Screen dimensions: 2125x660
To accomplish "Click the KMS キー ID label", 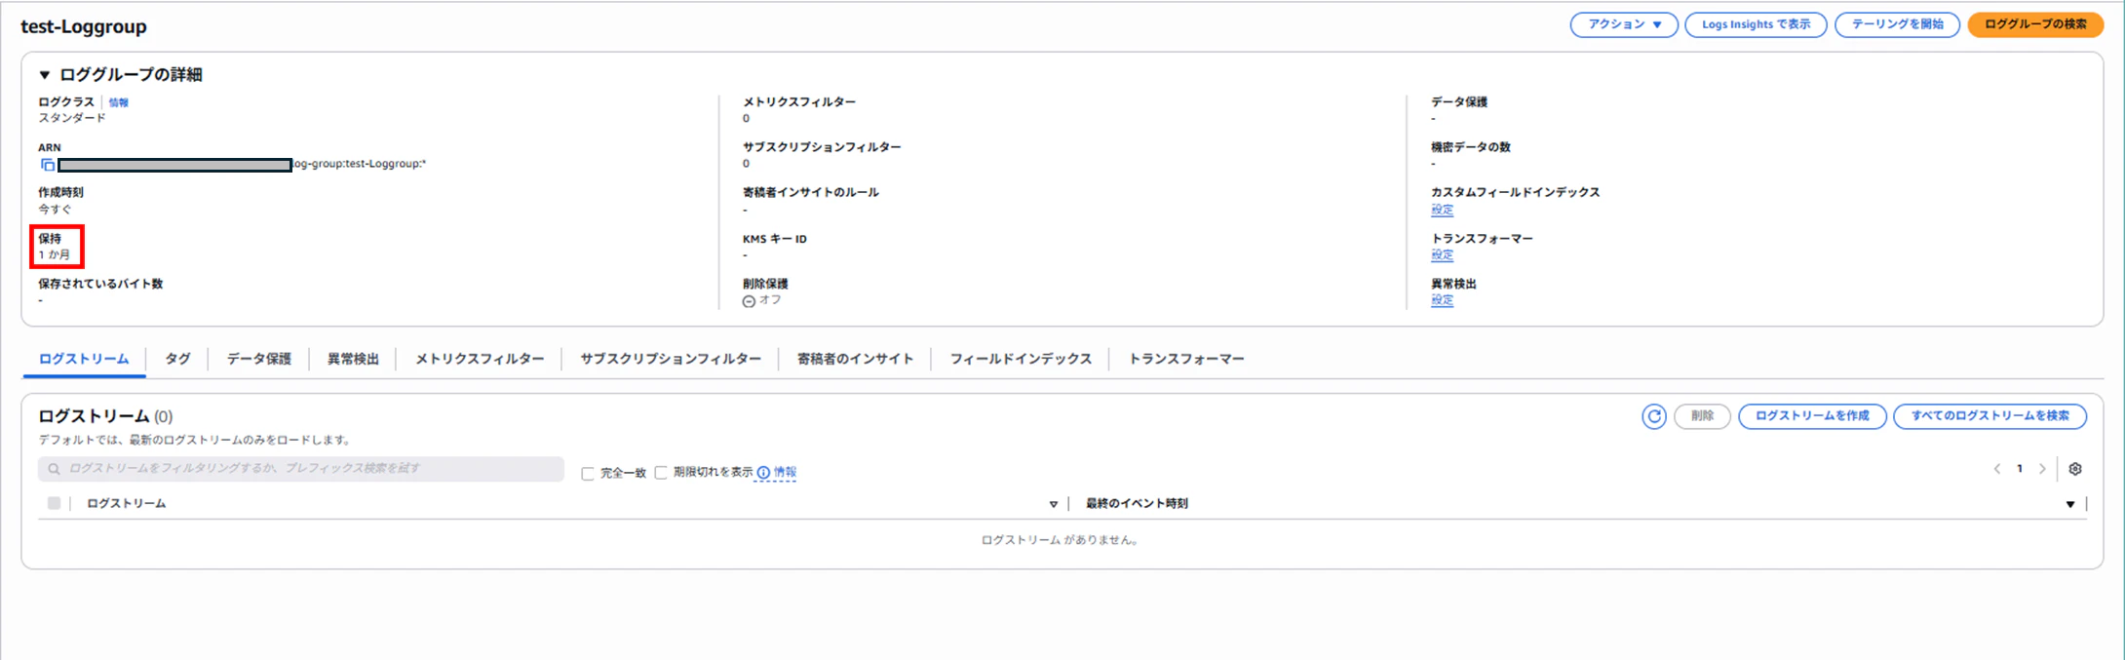I will point(775,239).
